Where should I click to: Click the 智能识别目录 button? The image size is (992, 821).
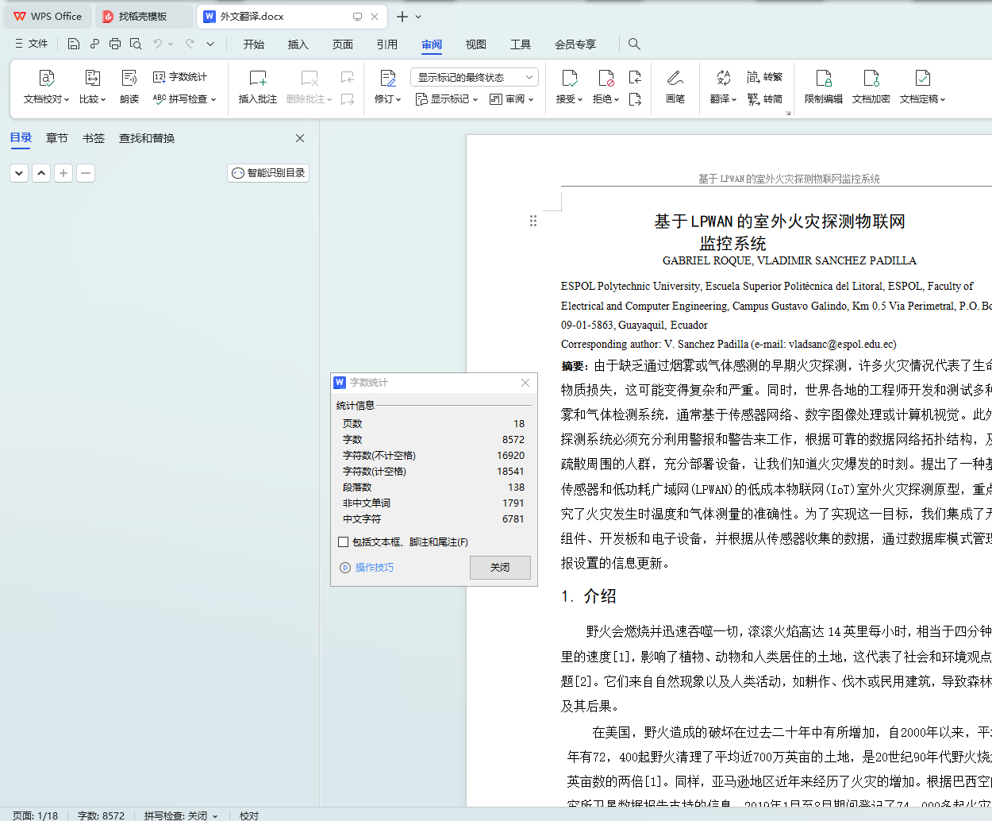(x=268, y=173)
